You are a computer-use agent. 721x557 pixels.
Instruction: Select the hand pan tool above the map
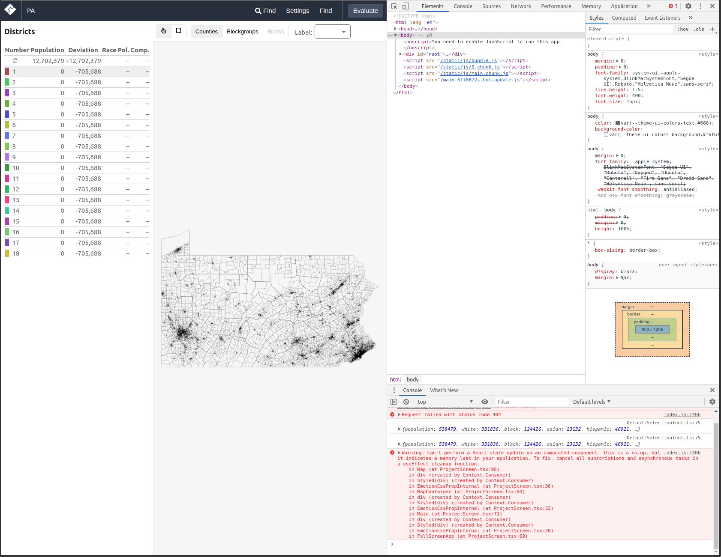164,31
